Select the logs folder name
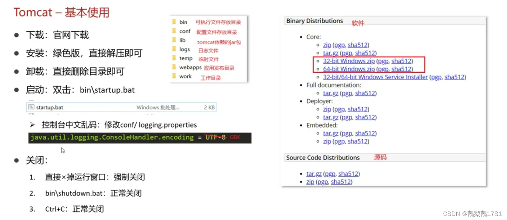The height and width of the screenshot is (220, 507). coord(184,49)
